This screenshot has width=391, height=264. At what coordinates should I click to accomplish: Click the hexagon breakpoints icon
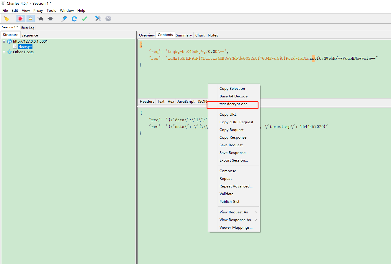pos(50,19)
